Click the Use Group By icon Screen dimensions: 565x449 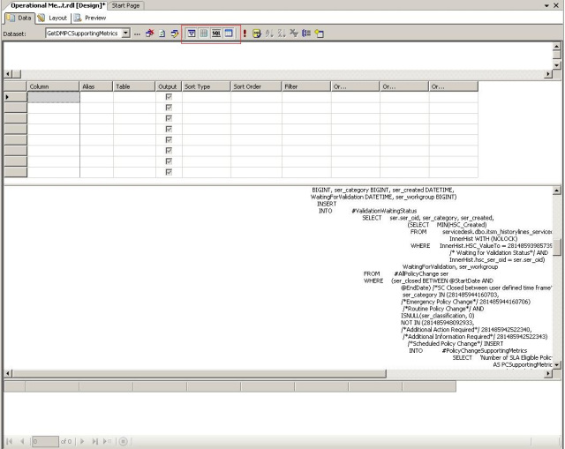[306, 34]
